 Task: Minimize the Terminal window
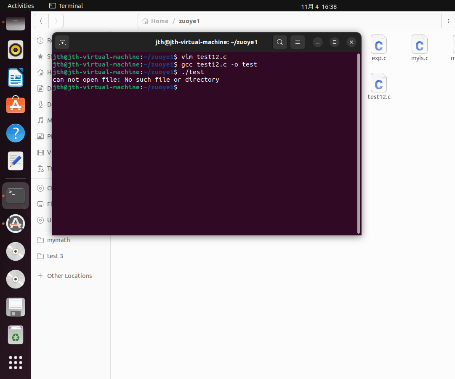pyautogui.click(x=318, y=43)
